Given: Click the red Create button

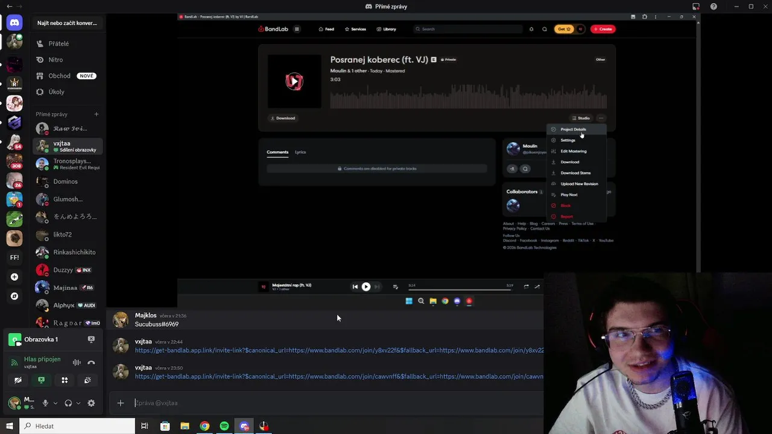Looking at the screenshot, I should coord(603,29).
